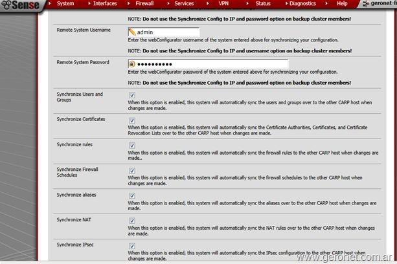Click the 'Synchronize Certificates' label
Viewport: 397px width, 264px height.
pos(81,119)
